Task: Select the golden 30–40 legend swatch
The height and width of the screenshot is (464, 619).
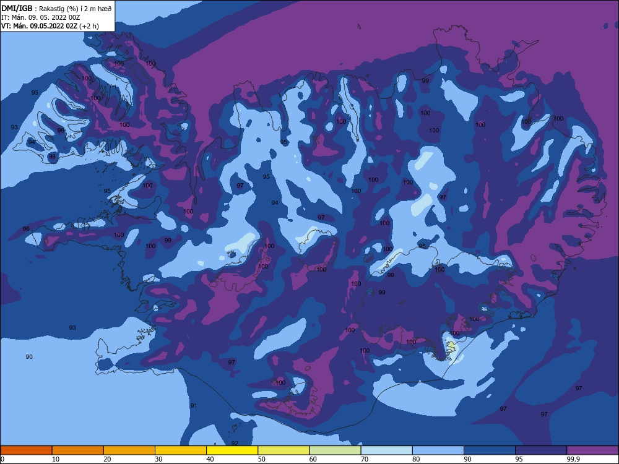Action: point(181,450)
